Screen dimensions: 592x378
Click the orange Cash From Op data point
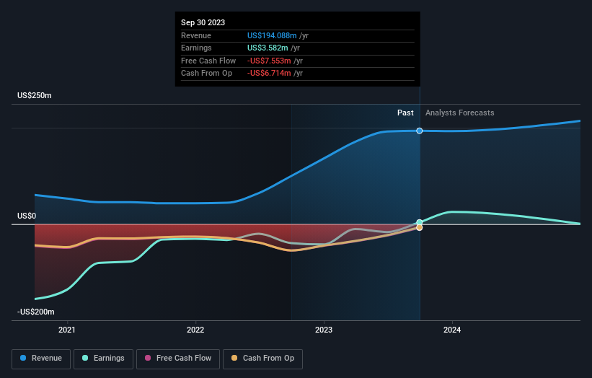click(420, 228)
